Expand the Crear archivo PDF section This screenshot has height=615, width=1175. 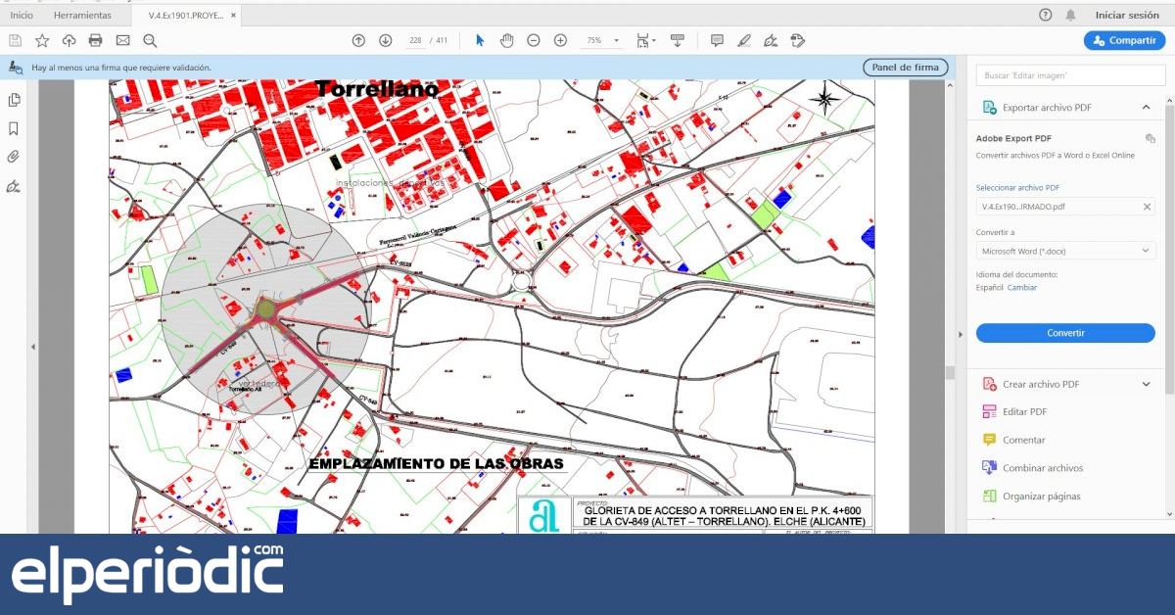[x=1146, y=385]
